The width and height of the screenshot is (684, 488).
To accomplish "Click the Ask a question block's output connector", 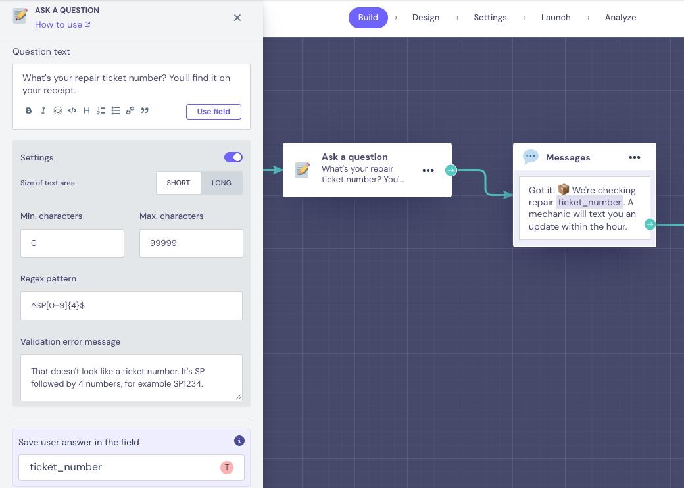I will (x=451, y=170).
